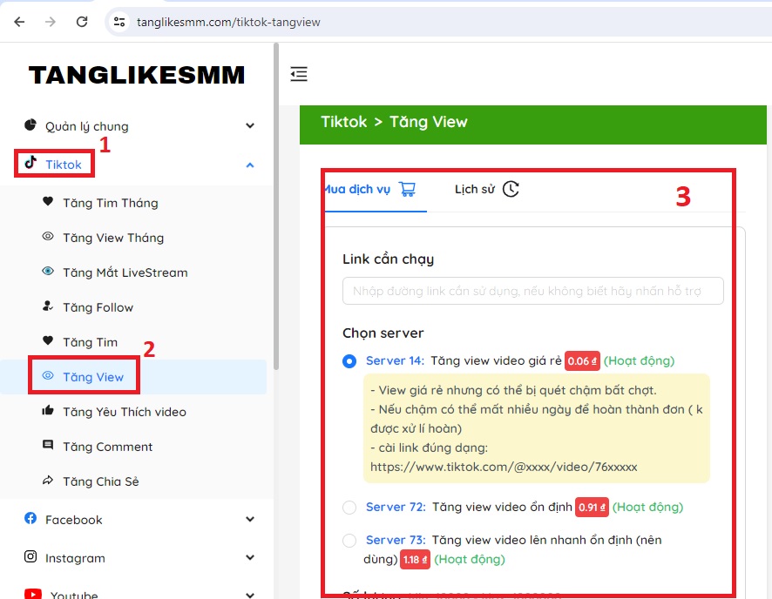Click the Server 14 label text
The width and height of the screenshot is (772, 599).
395,361
